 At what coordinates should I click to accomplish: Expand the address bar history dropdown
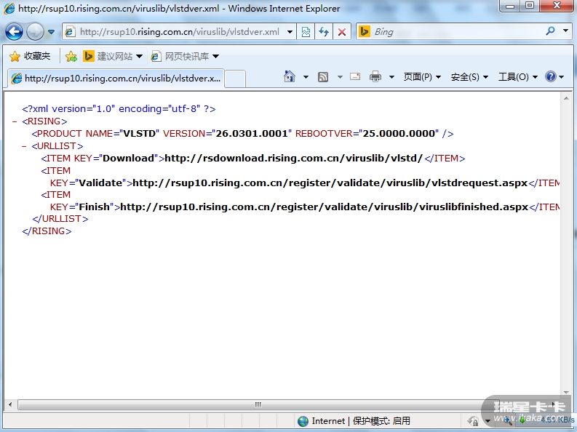coord(290,32)
